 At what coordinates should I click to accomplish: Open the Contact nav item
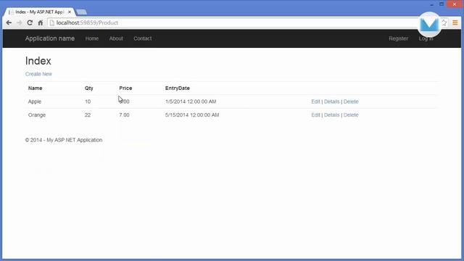point(143,38)
